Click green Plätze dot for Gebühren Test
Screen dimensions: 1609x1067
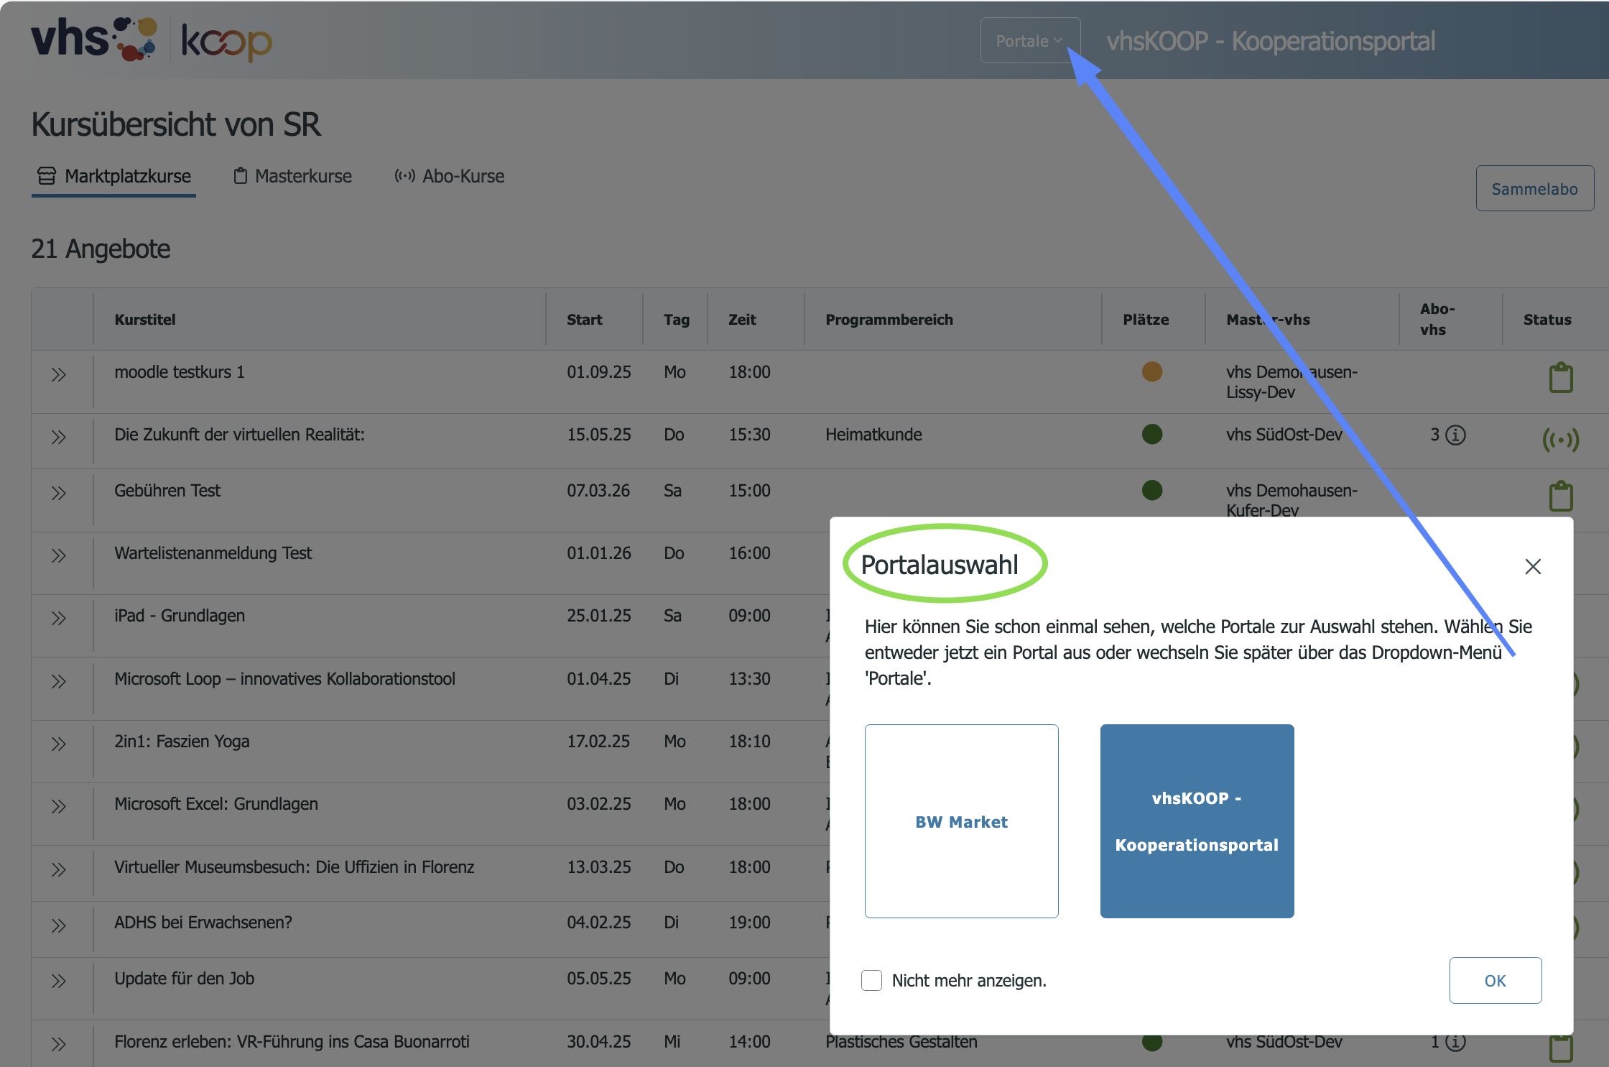click(x=1151, y=490)
